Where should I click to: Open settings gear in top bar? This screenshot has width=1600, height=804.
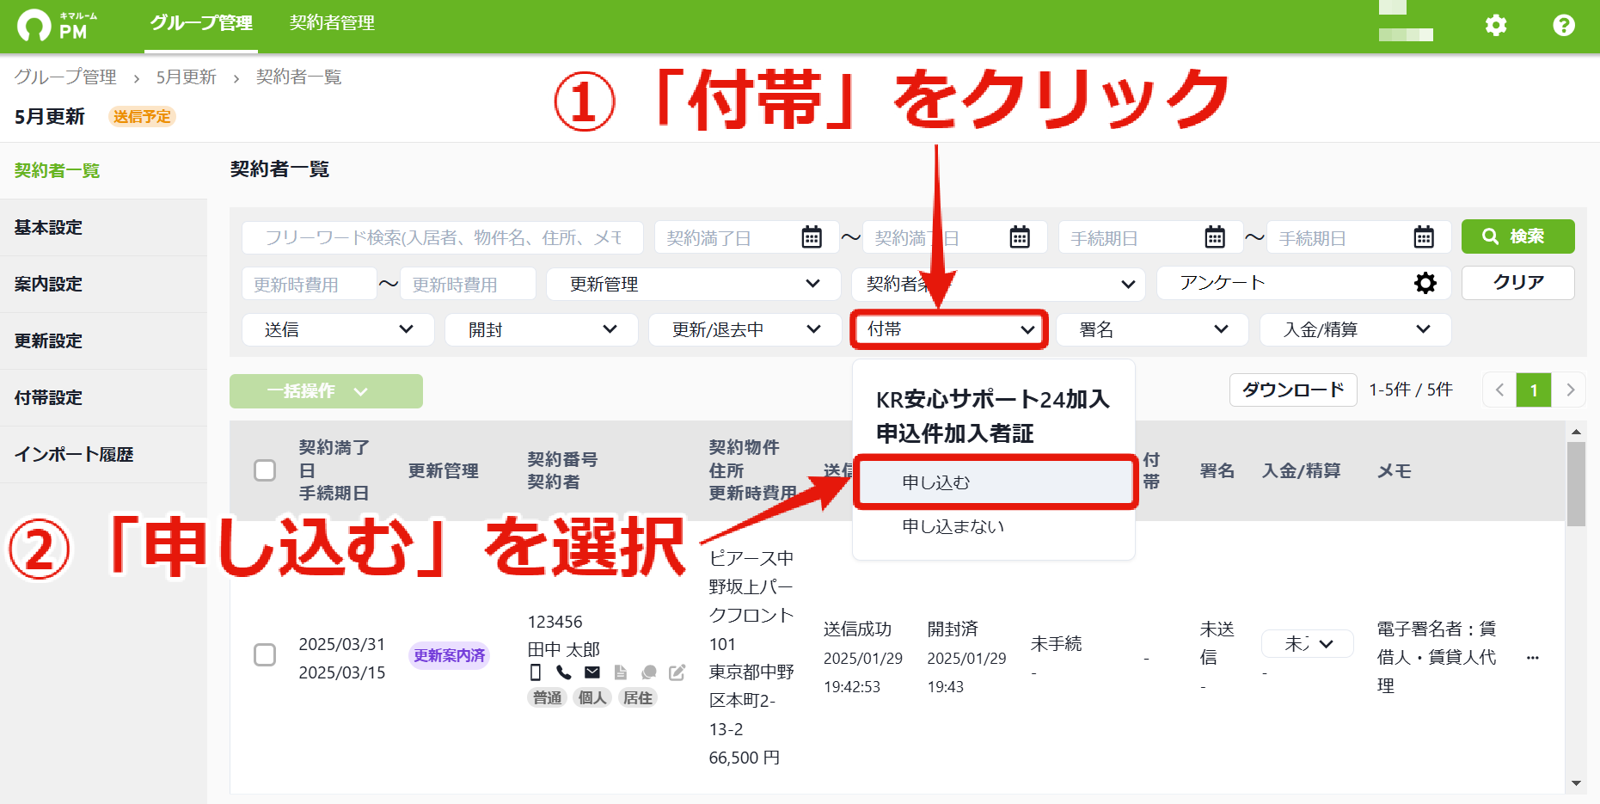(x=1496, y=25)
